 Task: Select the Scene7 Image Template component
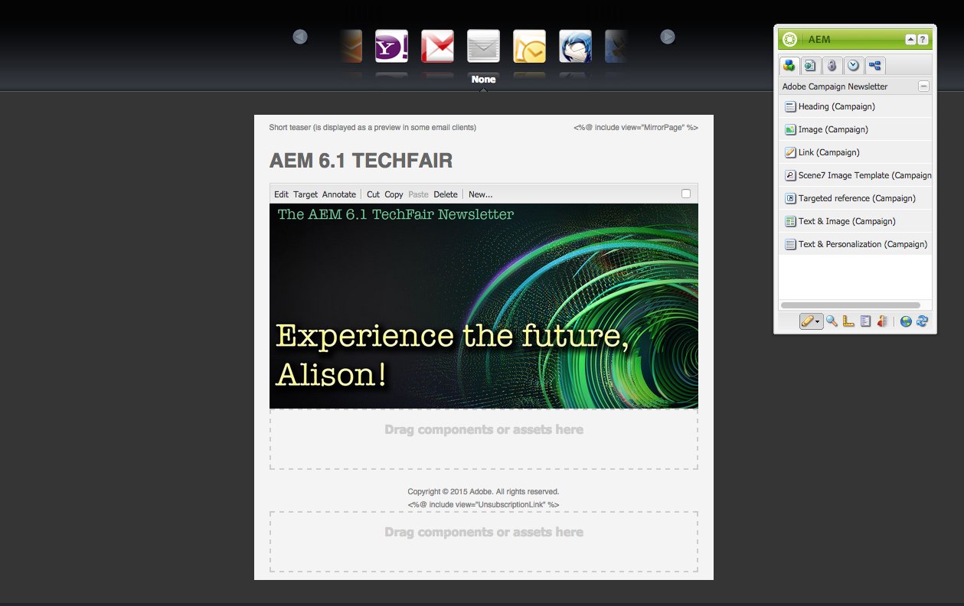pyautogui.click(x=855, y=175)
